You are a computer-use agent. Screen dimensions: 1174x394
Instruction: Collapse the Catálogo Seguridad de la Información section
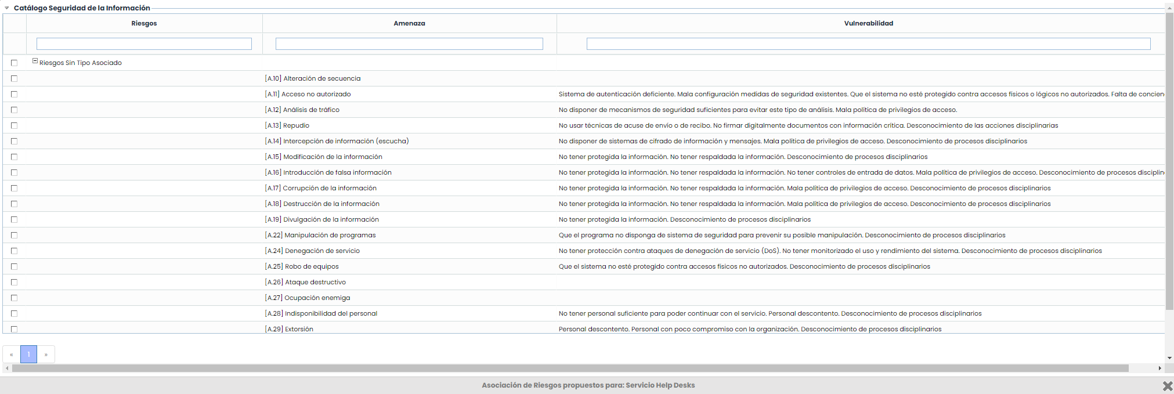[x=7, y=8]
